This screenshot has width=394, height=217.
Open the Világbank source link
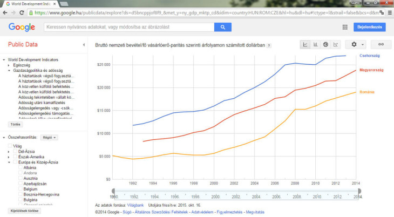tap(135, 205)
